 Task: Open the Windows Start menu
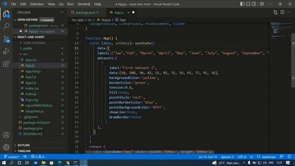tap(4, 163)
